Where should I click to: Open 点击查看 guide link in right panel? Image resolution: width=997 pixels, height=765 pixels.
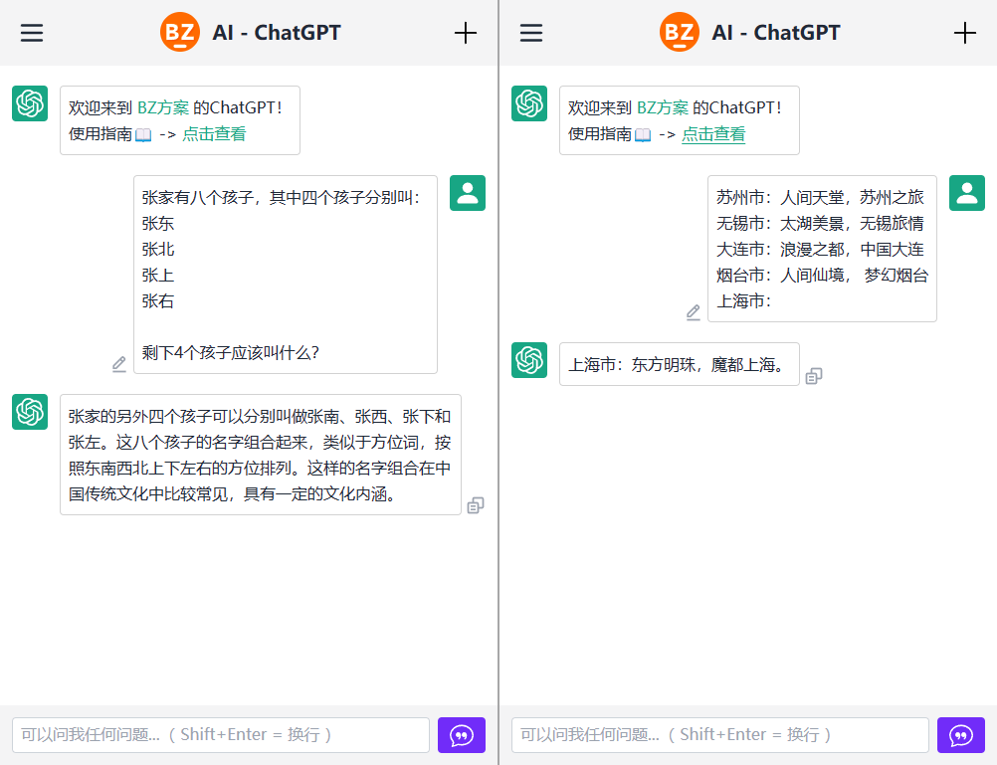tap(712, 133)
